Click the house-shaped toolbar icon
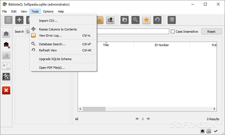This screenshot has width=225, height=135. pyautogui.click(x=100, y=20)
